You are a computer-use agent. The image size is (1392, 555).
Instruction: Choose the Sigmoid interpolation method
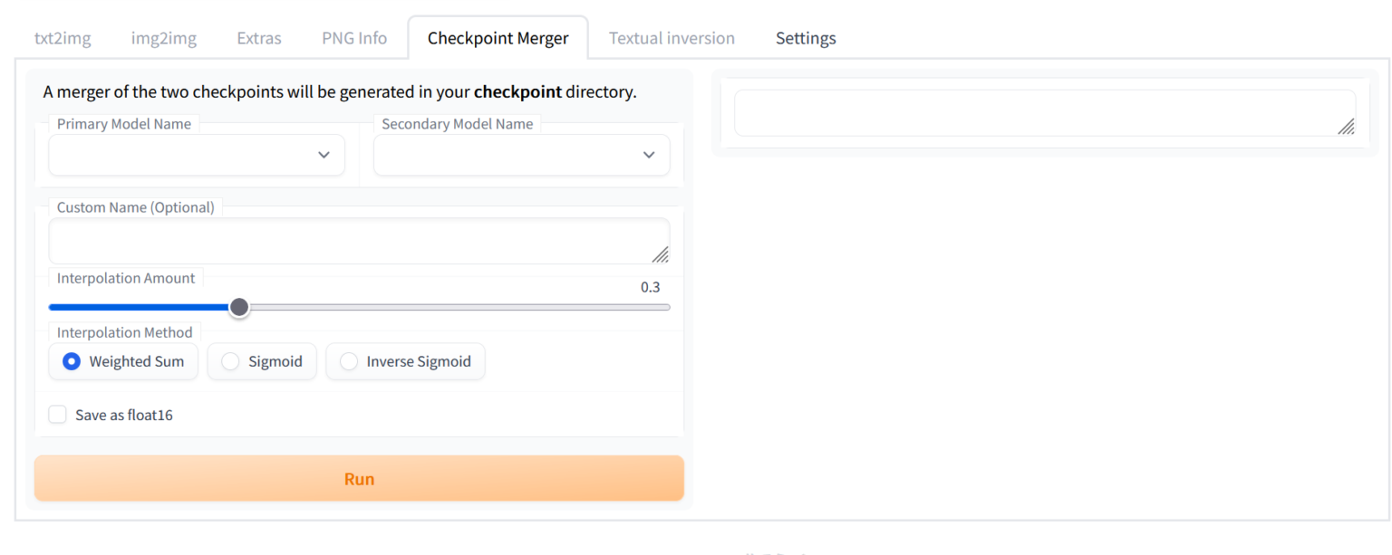click(231, 361)
